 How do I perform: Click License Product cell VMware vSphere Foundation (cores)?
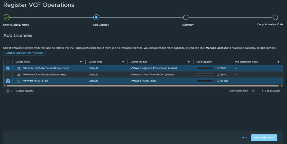point(154,68)
